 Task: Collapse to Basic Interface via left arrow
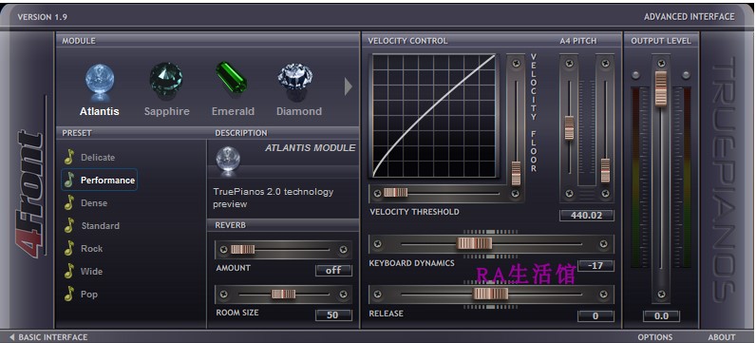click(x=12, y=336)
